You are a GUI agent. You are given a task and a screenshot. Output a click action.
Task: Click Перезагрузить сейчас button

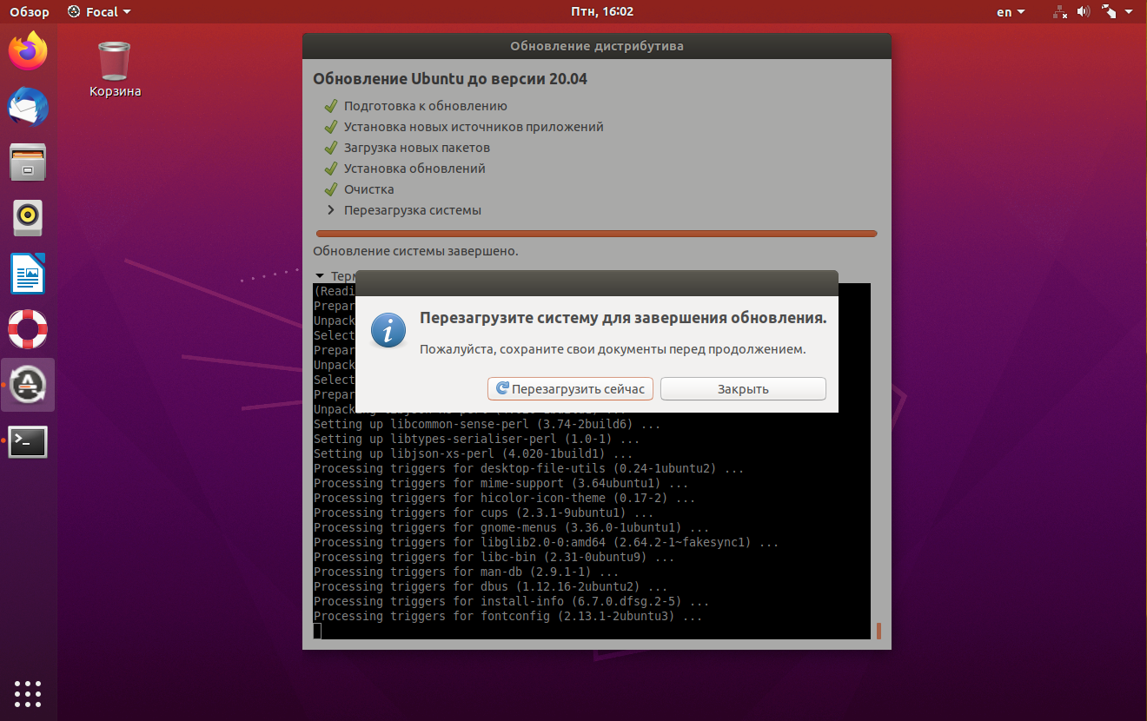(570, 389)
